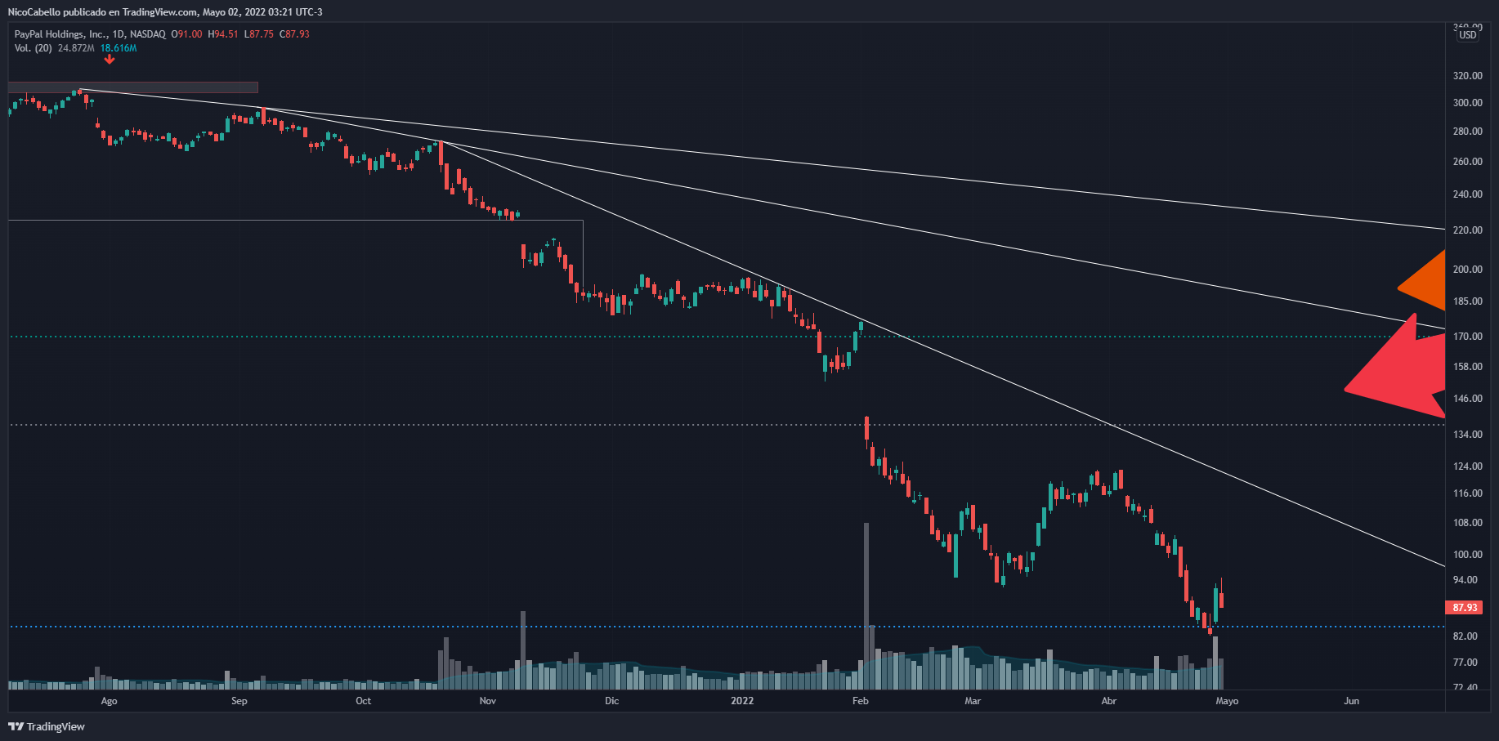The height and width of the screenshot is (741, 1499).
Task: Click the 82.00 price axis label
Action: (x=1465, y=636)
